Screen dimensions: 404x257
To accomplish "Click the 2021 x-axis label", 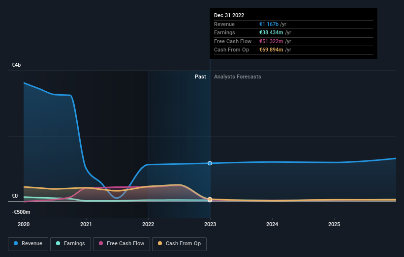I will [x=86, y=225].
